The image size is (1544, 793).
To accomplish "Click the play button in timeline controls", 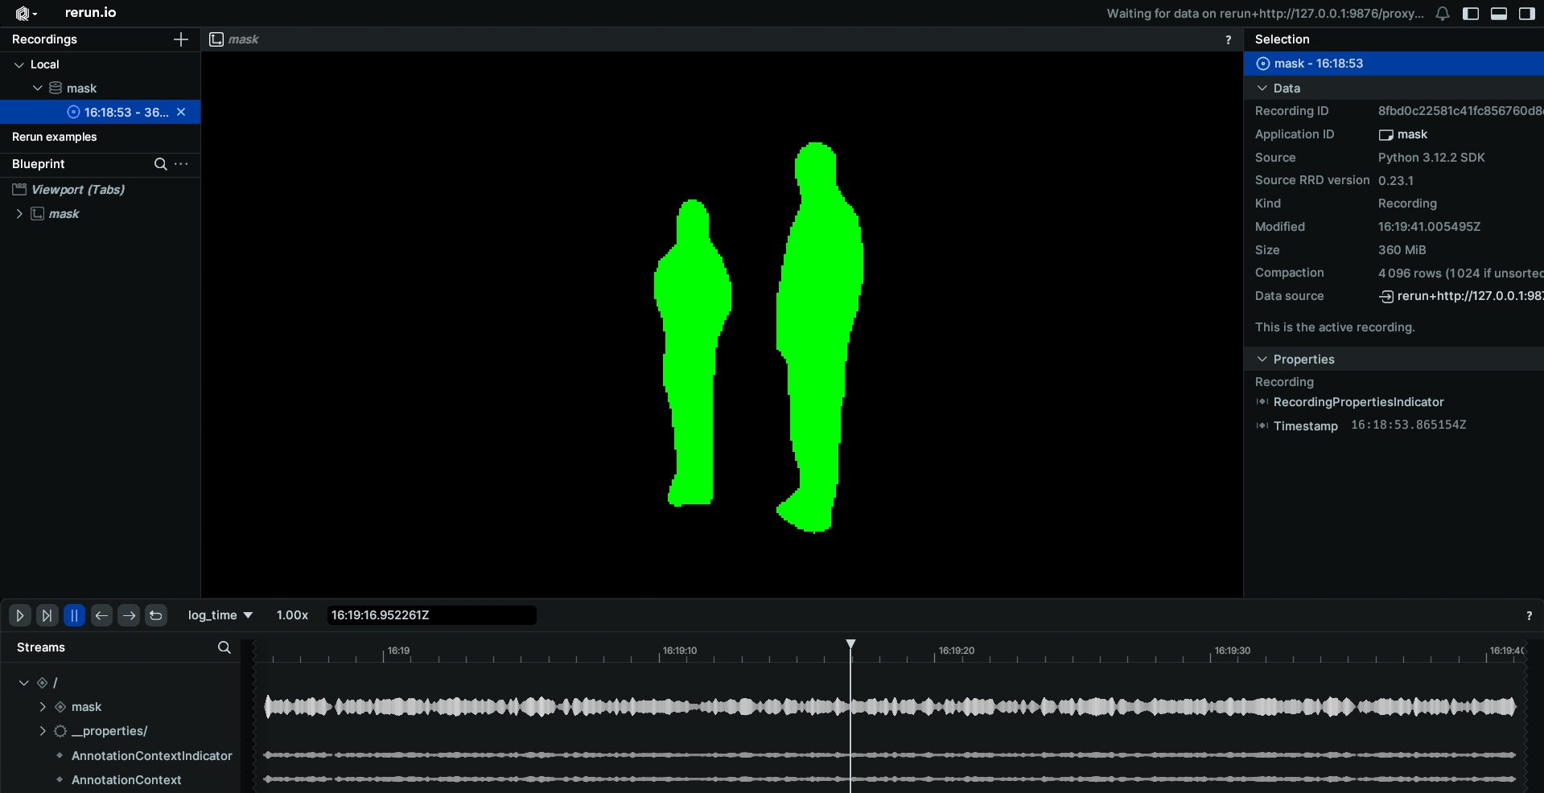I will [x=20, y=615].
